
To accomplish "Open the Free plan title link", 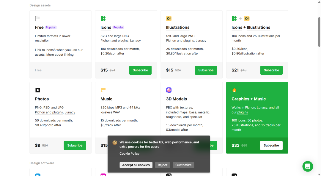I will click(x=39, y=27).
